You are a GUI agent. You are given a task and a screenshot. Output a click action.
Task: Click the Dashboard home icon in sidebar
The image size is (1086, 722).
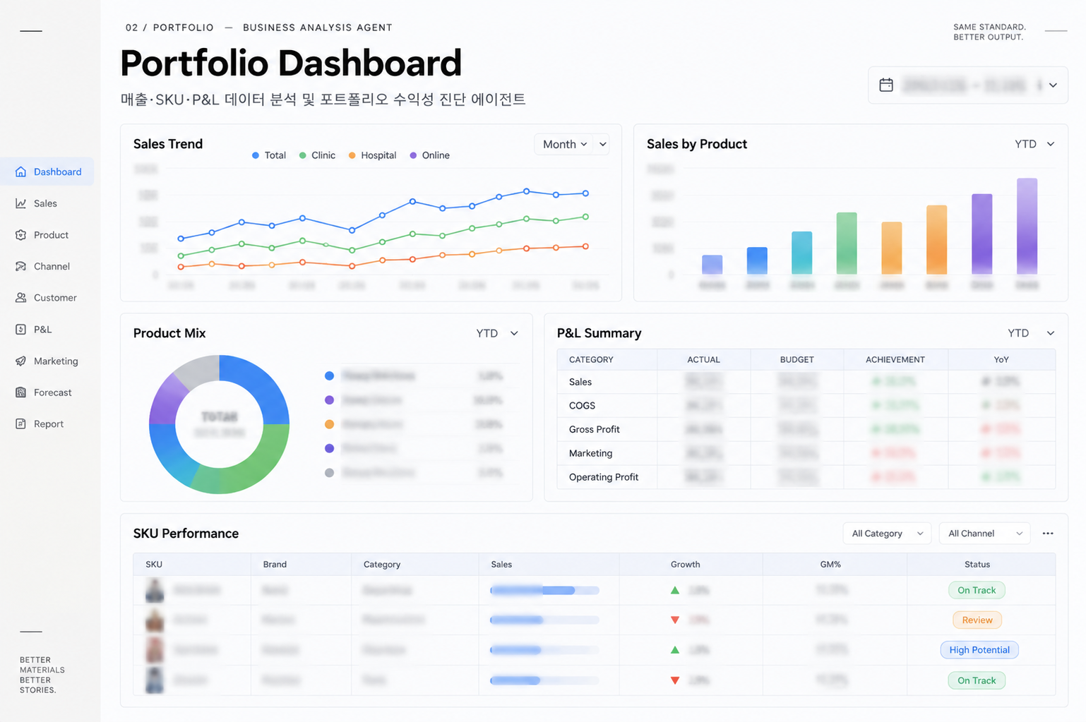point(20,172)
